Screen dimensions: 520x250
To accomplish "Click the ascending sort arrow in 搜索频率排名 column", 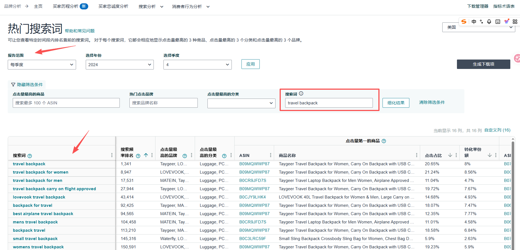I will tap(146, 155).
